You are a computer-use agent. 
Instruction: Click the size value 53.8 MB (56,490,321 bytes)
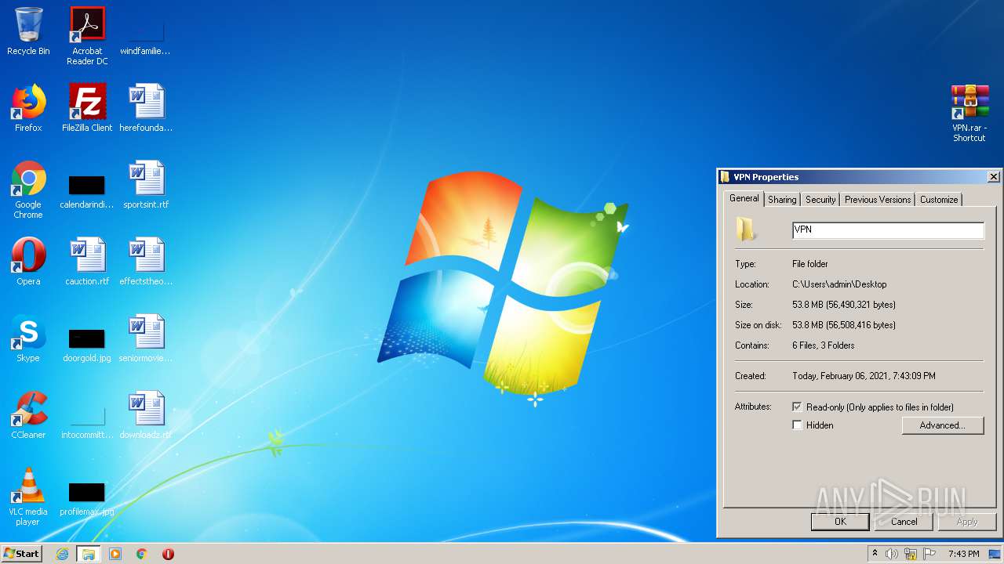tap(844, 305)
